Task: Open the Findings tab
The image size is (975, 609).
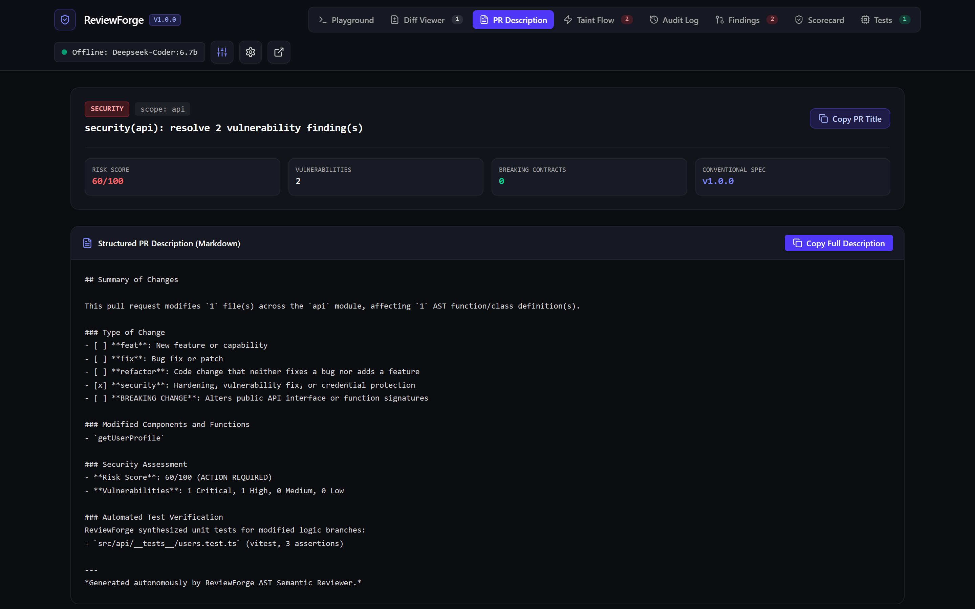Action: click(746, 20)
